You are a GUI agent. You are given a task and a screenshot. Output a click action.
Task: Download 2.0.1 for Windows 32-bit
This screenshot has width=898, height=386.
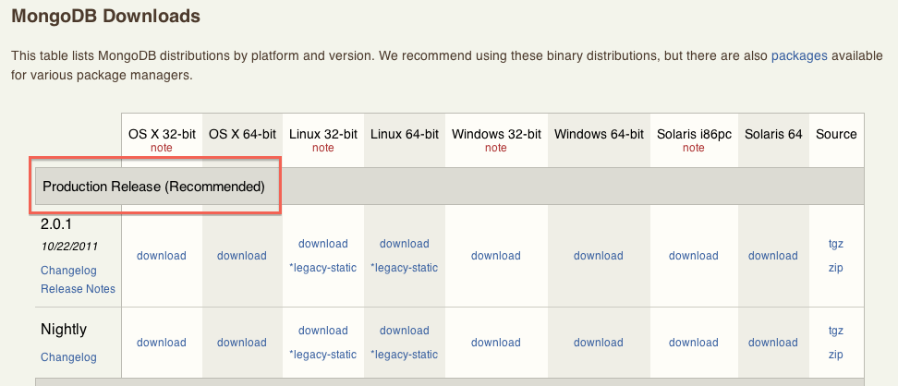click(496, 256)
